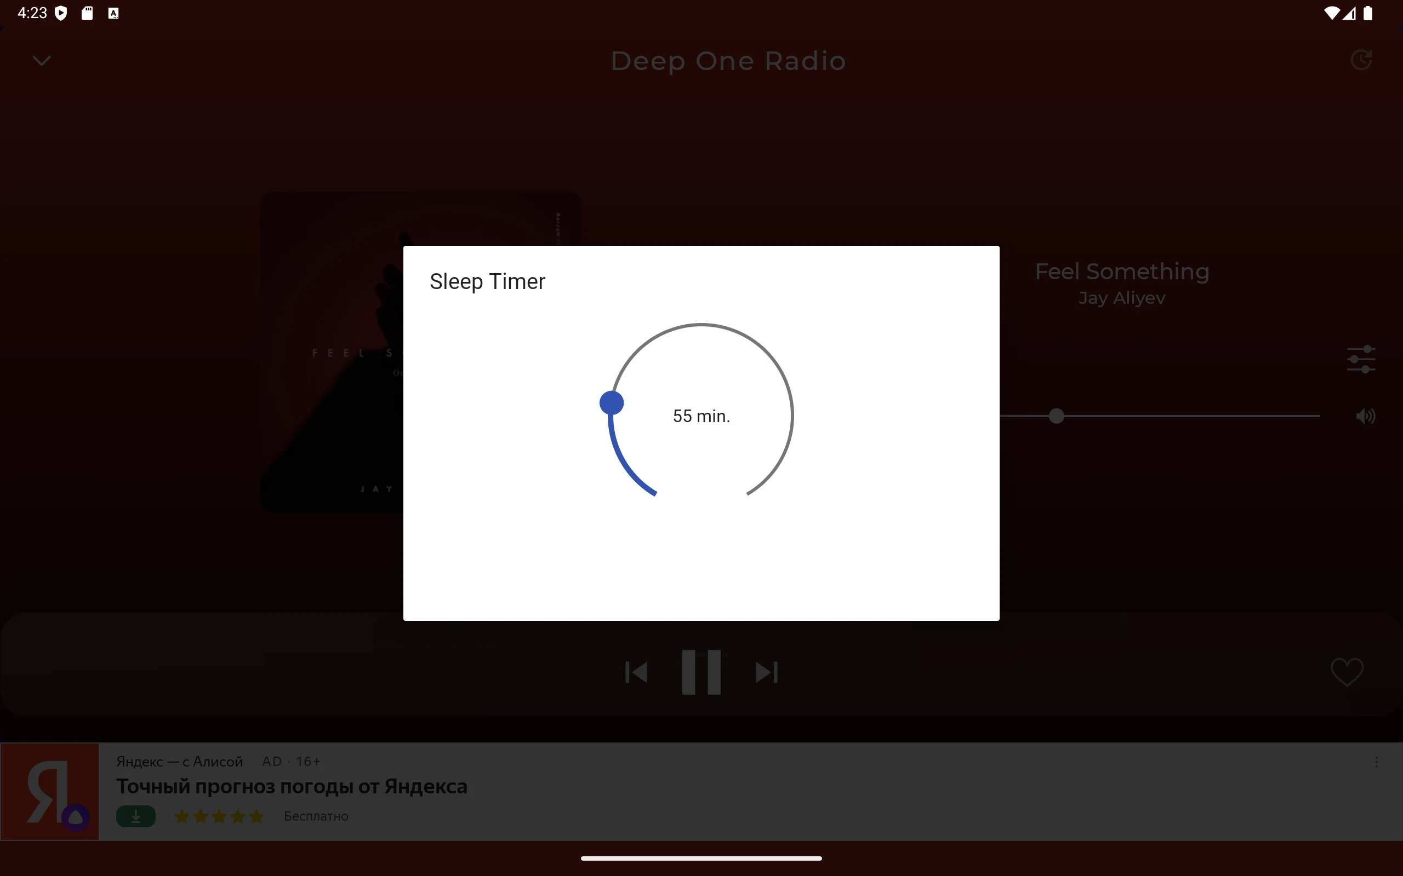Click the 'Бесплатно' label in the ad

[x=316, y=816]
